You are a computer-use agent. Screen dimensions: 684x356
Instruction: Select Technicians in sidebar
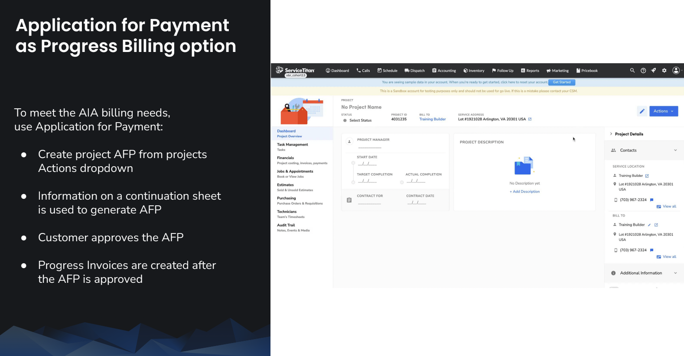point(302,214)
